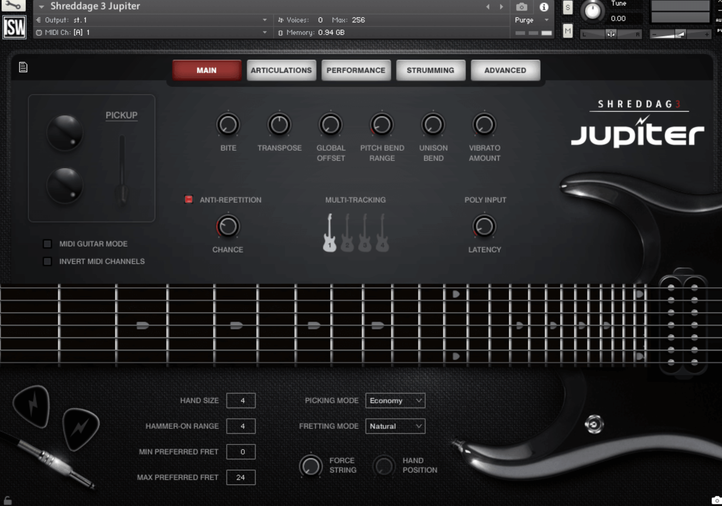Open the Output st.1 dropdown
The width and height of the screenshot is (722, 506).
pyautogui.click(x=264, y=20)
